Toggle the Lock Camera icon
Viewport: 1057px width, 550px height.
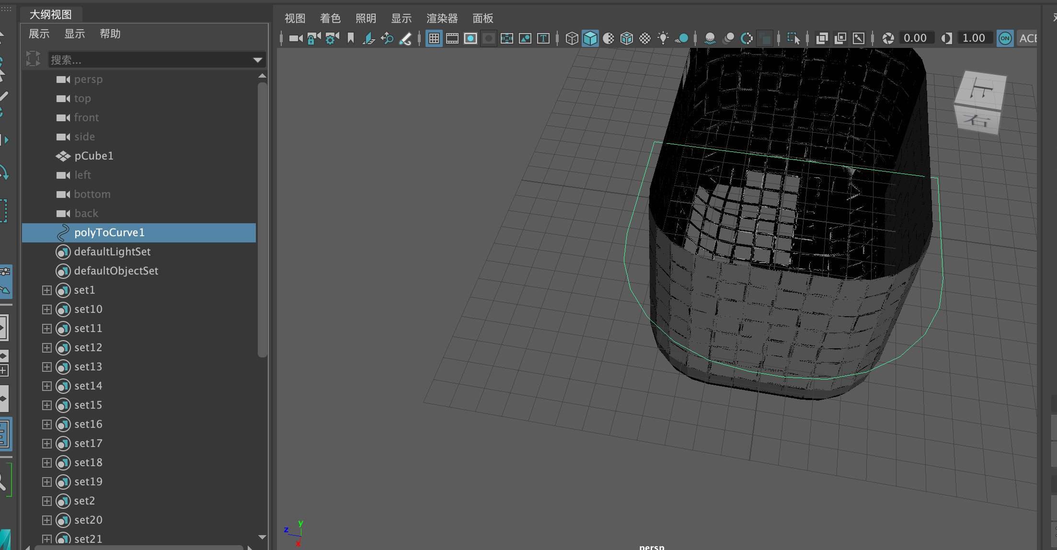click(314, 38)
